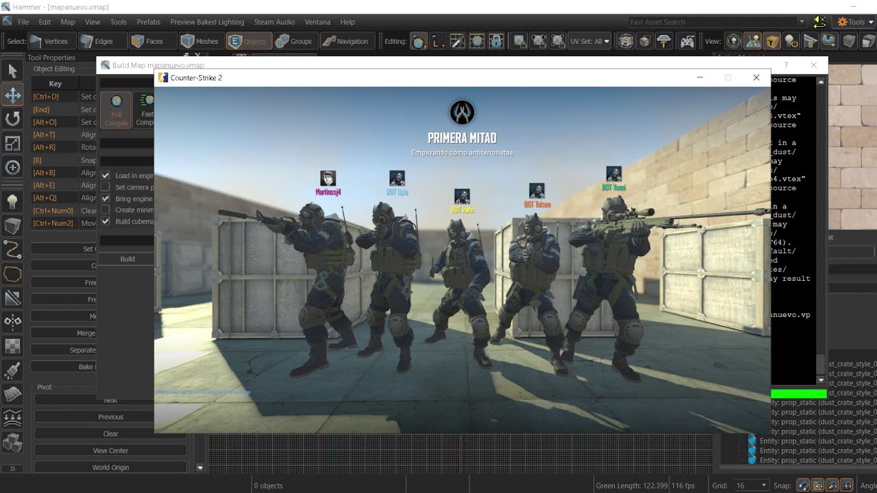877x493 pixels.
Task: Activate the Rotate tool in left toolbar
Action: pyautogui.click(x=12, y=119)
